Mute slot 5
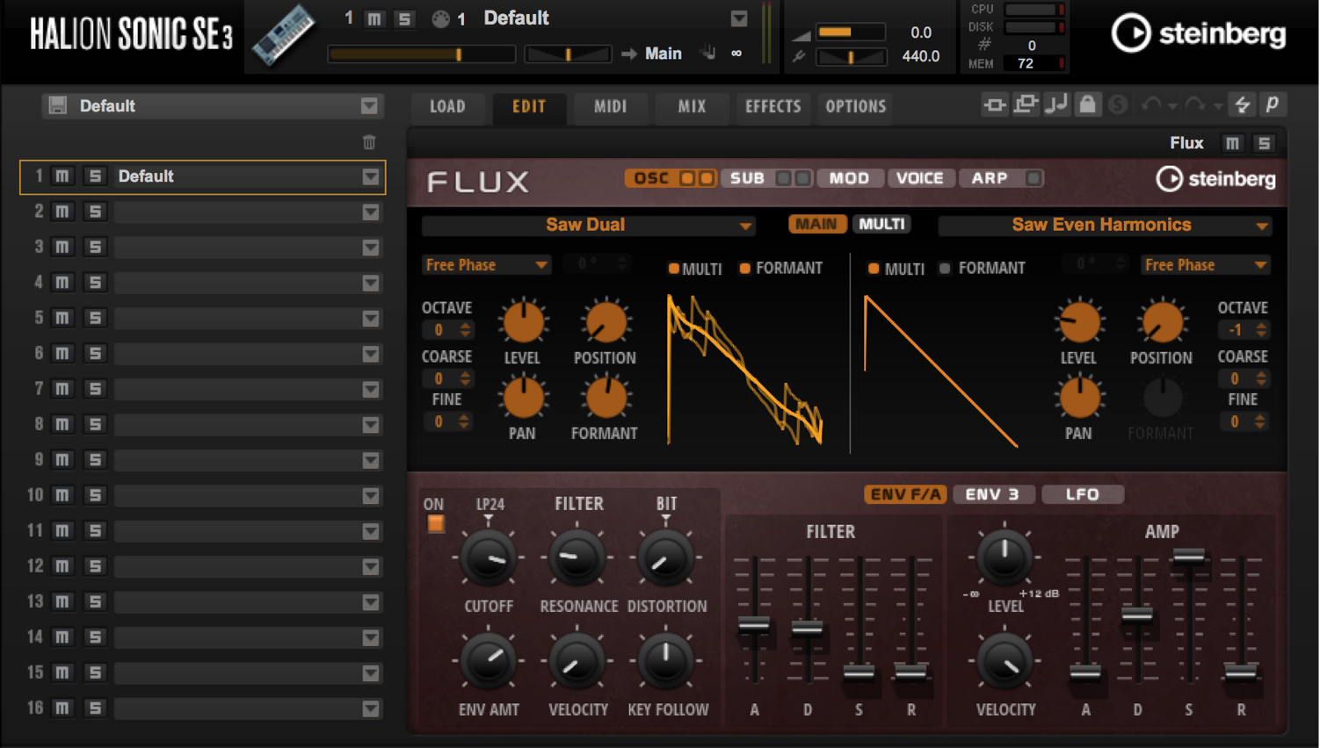 pyautogui.click(x=62, y=318)
